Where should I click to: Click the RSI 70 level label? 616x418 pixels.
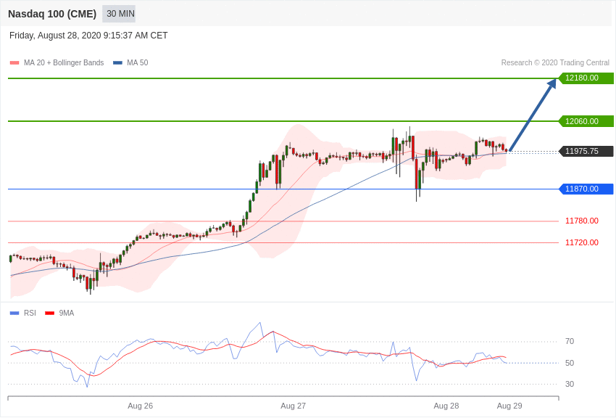569,341
